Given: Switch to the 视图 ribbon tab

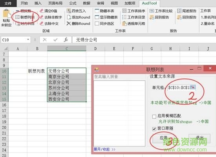Looking at the screenshot, I should (114, 3).
